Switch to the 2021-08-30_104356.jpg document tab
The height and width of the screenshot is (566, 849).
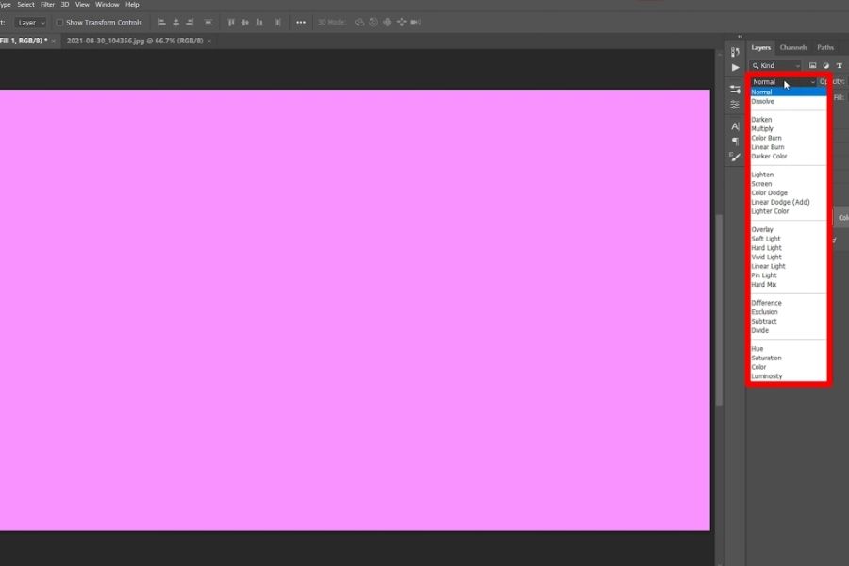pos(132,42)
